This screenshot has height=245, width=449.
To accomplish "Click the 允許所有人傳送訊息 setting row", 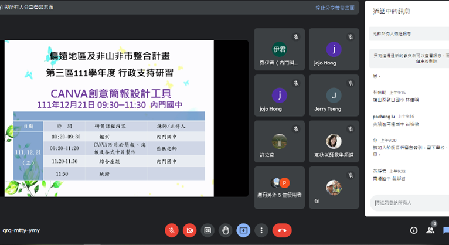I will click(410, 33).
